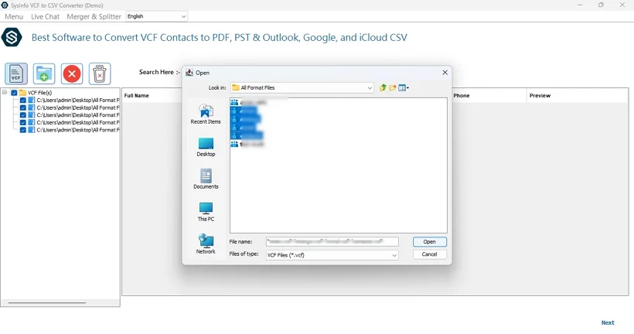Minimize the SysInfo VCF to CSV Converter window

[580, 5]
